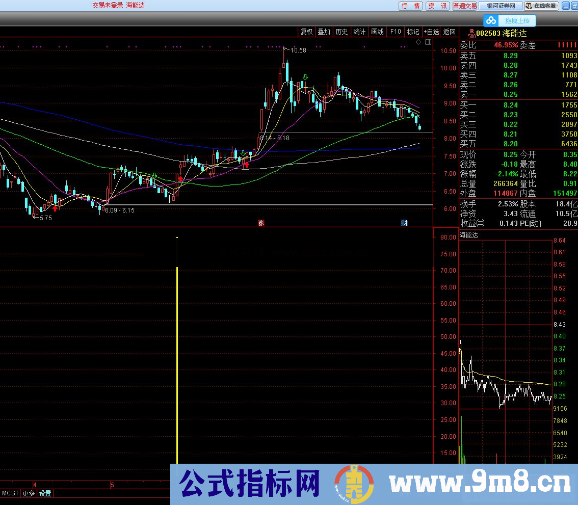
Task: Select the MCST indicator tab
Action: (x=10, y=493)
